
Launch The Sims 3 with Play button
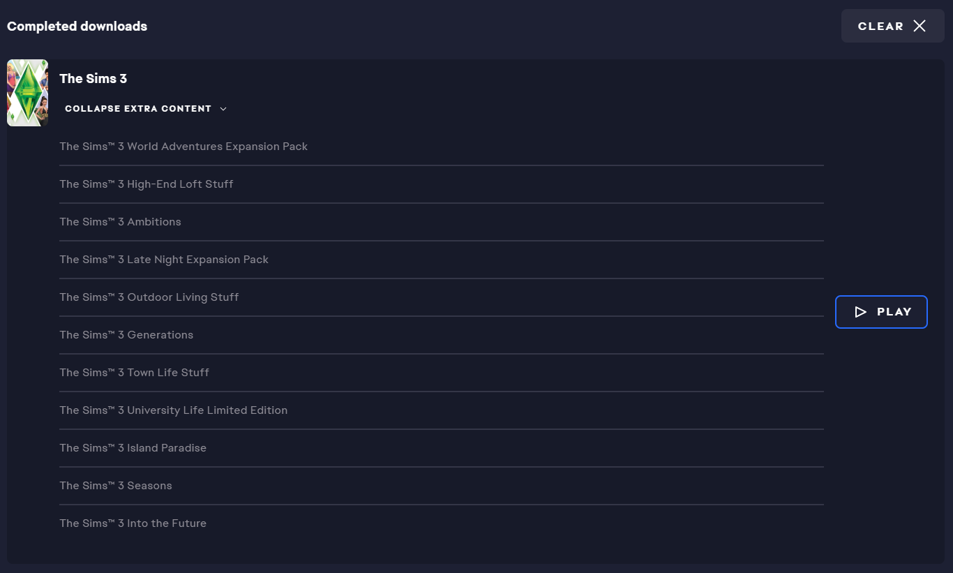click(881, 312)
